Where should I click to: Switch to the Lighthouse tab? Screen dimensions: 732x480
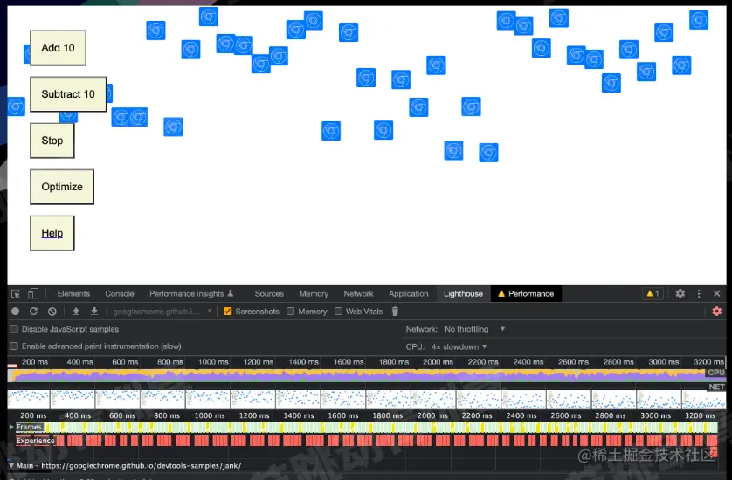pyautogui.click(x=463, y=293)
